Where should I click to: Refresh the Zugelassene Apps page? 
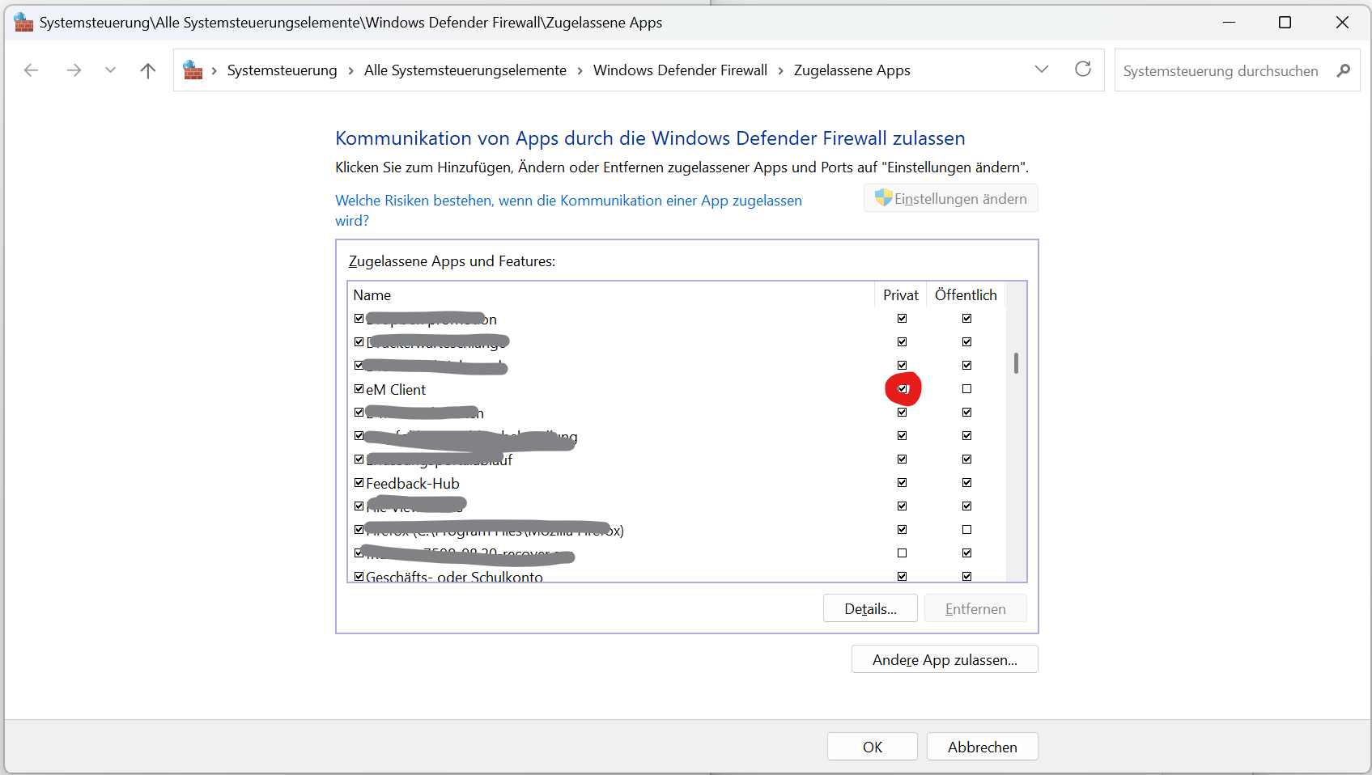(1082, 70)
